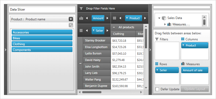Viewport: 216px width, 99px height.
Task: Click the left arrow before the Product chip in grid header
Action: tap(120, 18)
